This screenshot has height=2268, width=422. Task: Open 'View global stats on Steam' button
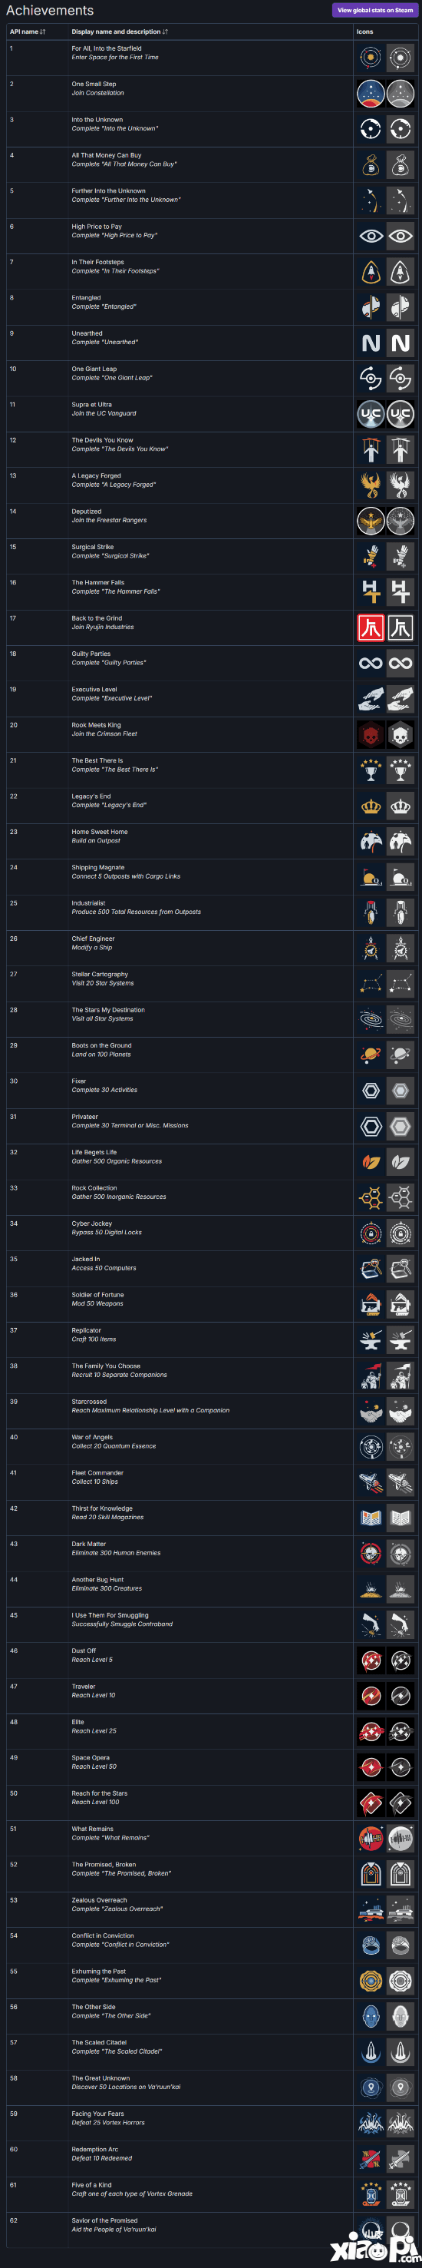(x=374, y=11)
